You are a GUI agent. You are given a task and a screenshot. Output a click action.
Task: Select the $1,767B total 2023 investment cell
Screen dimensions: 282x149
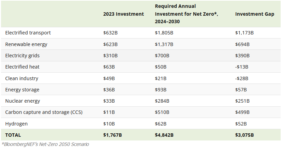113,135
